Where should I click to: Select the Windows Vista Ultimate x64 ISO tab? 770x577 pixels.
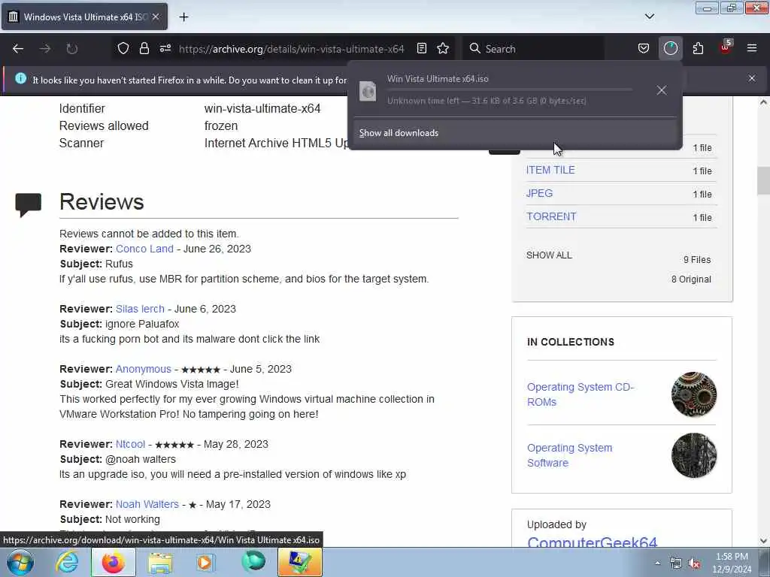(x=84, y=17)
